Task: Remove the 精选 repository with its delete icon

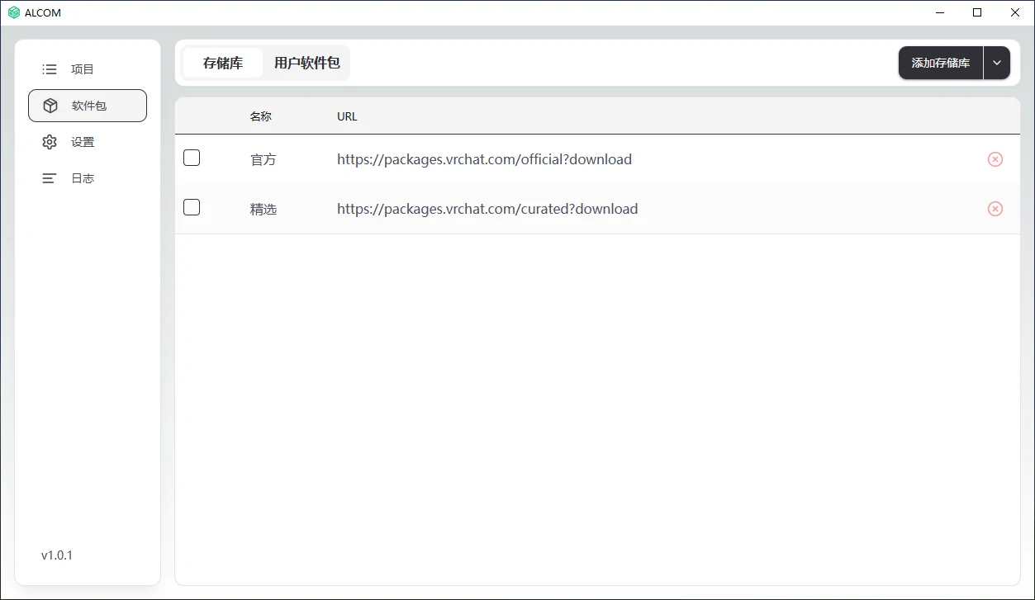Action: [995, 209]
